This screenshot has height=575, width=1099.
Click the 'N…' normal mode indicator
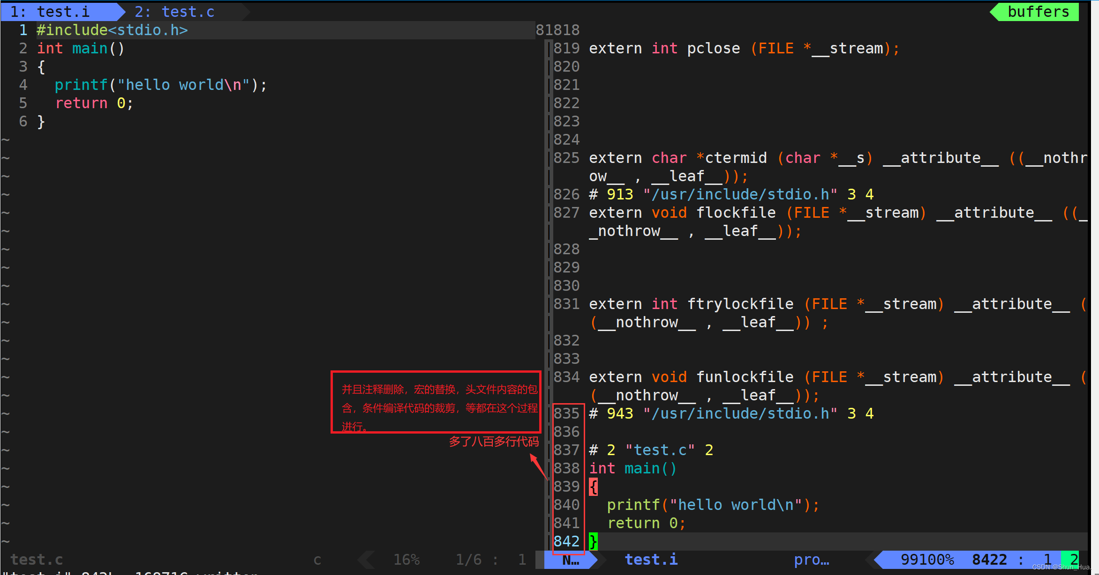pyautogui.click(x=571, y=560)
